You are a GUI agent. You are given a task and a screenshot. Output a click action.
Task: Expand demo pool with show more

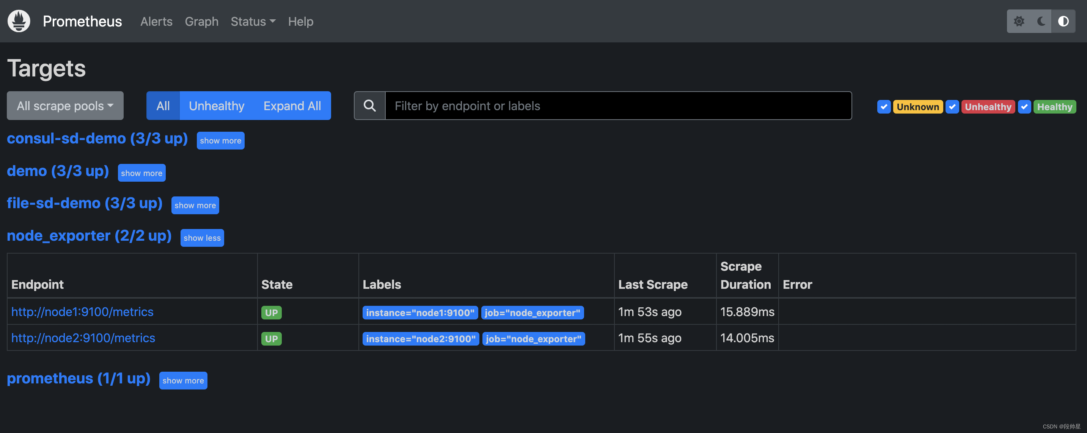coord(141,173)
